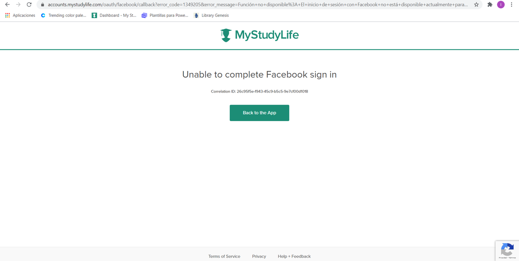The image size is (519, 261).
Task: Click the Unable to complete Facebook sign in heading
Action: [259, 75]
